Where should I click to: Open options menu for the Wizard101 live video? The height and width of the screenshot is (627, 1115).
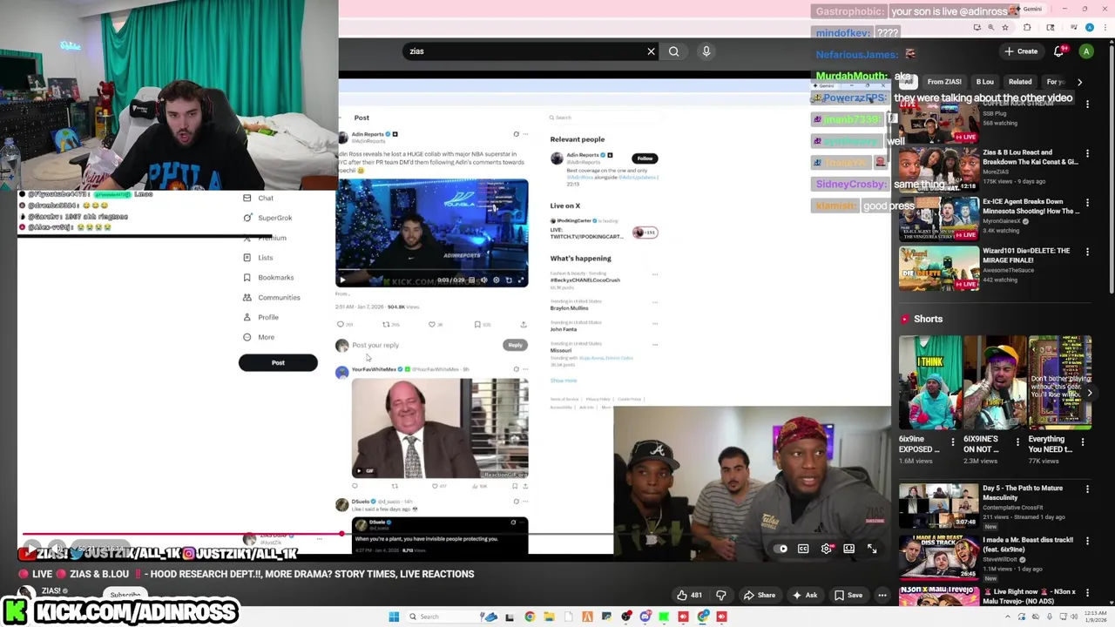pyautogui.click(x=1087, y=253)
